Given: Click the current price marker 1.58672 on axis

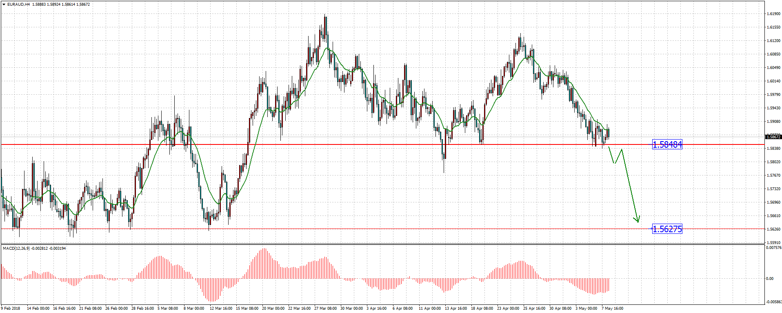Looking at the screenshot, I should click(773, 137).
